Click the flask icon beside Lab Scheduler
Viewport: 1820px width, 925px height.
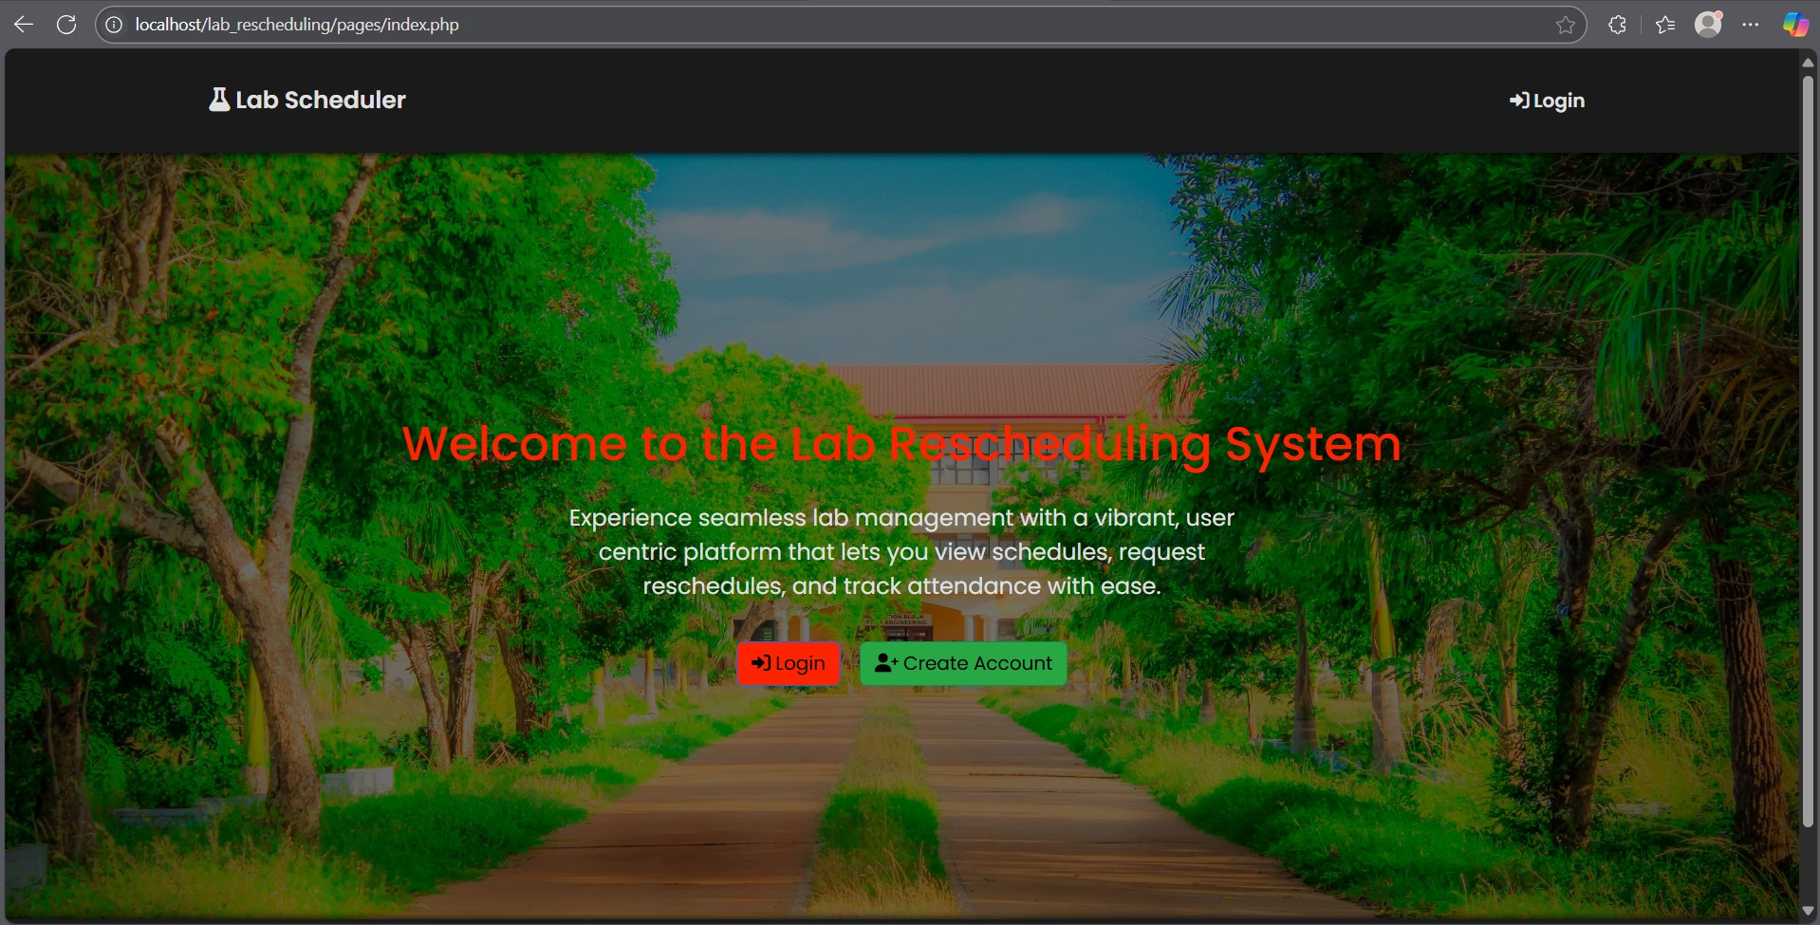pyautogui.click(x=217, y=99)
